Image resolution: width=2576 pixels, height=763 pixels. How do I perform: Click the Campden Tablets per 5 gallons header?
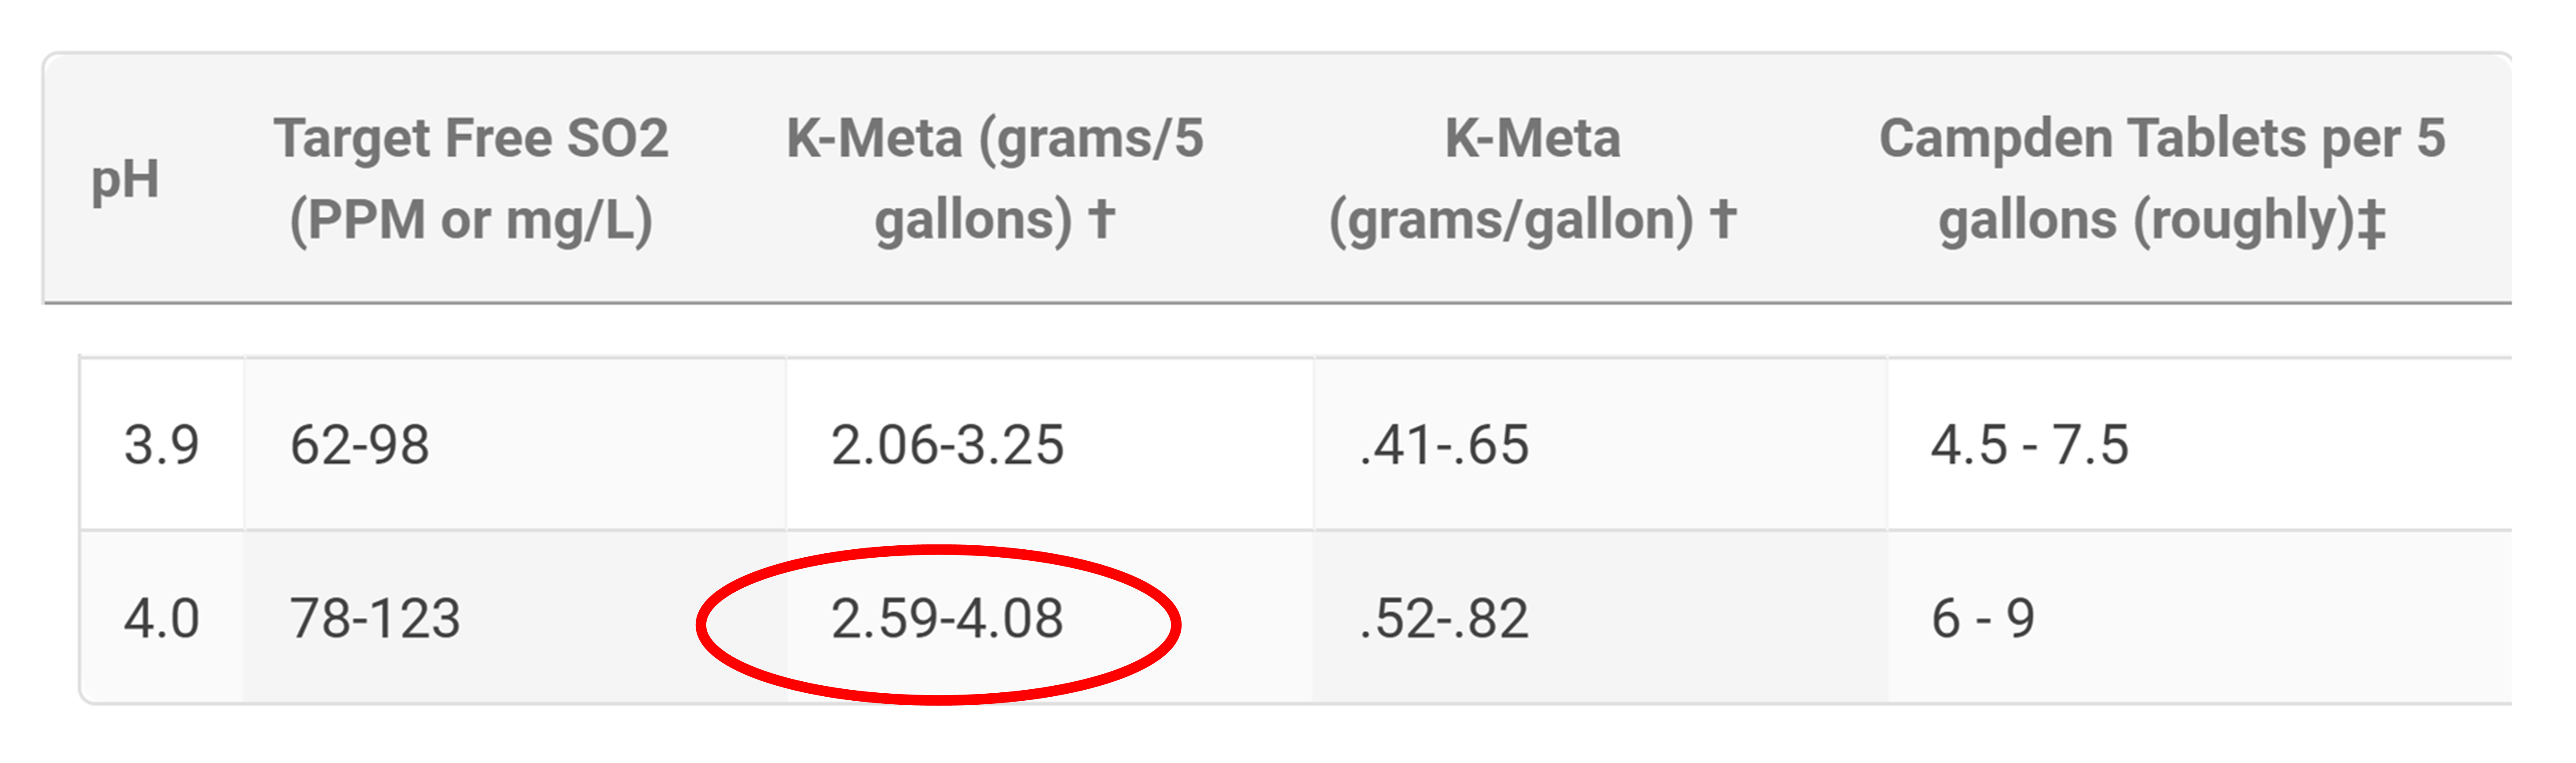pos(2162,179)
